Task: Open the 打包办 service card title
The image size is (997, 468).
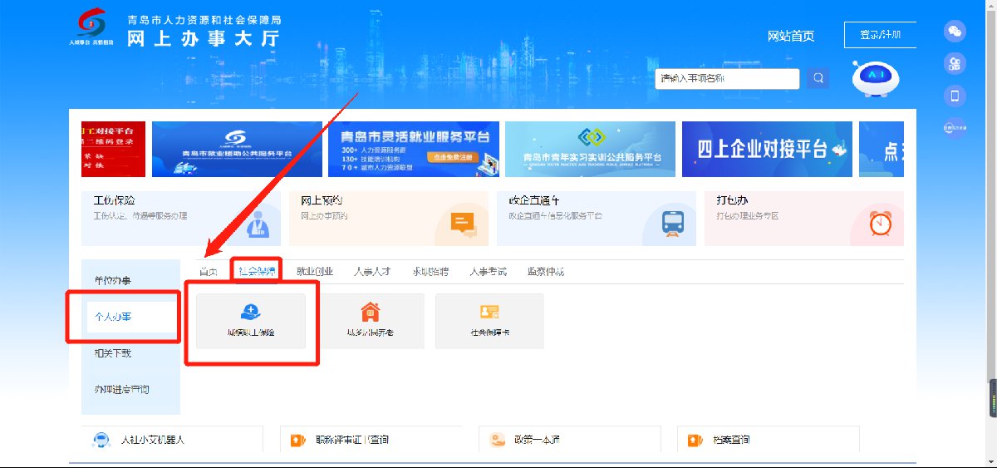Action: [733, 200]
